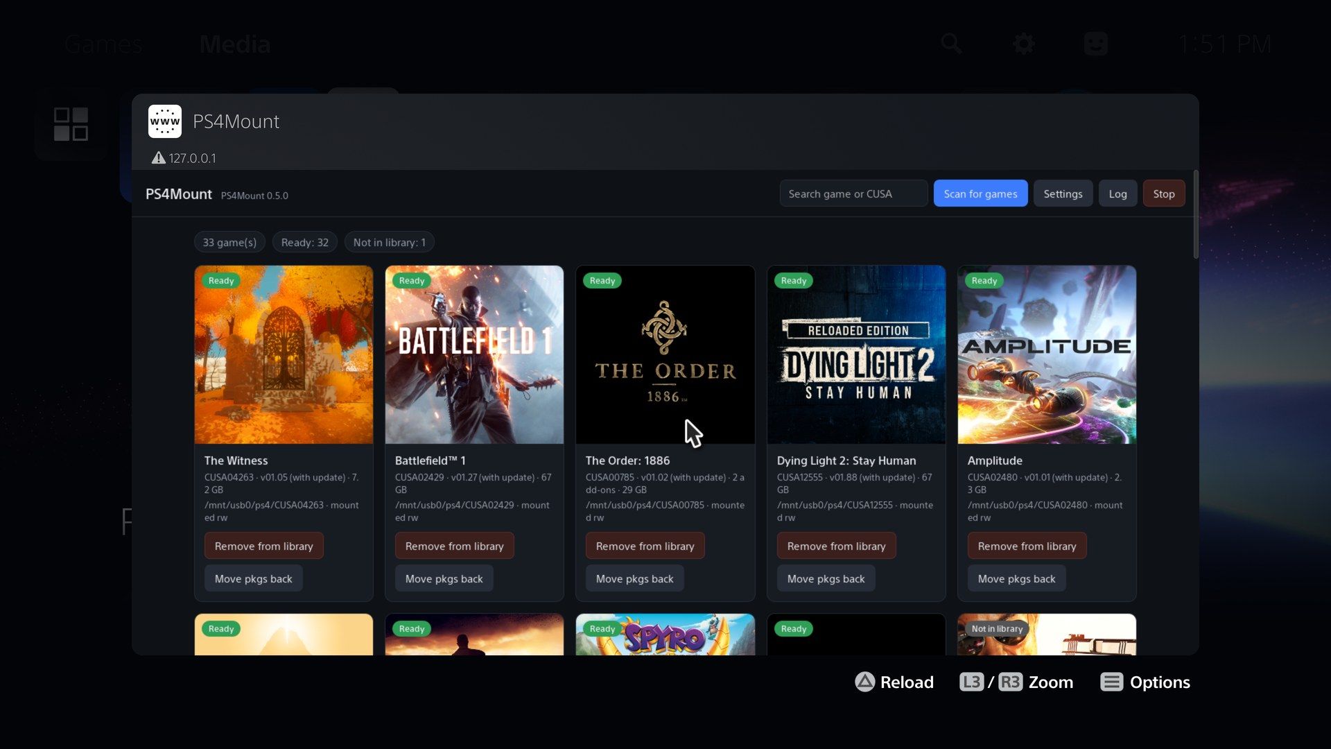
Task: Click the warning triangle next to 127.0.0.1
Action: point(159,158)
